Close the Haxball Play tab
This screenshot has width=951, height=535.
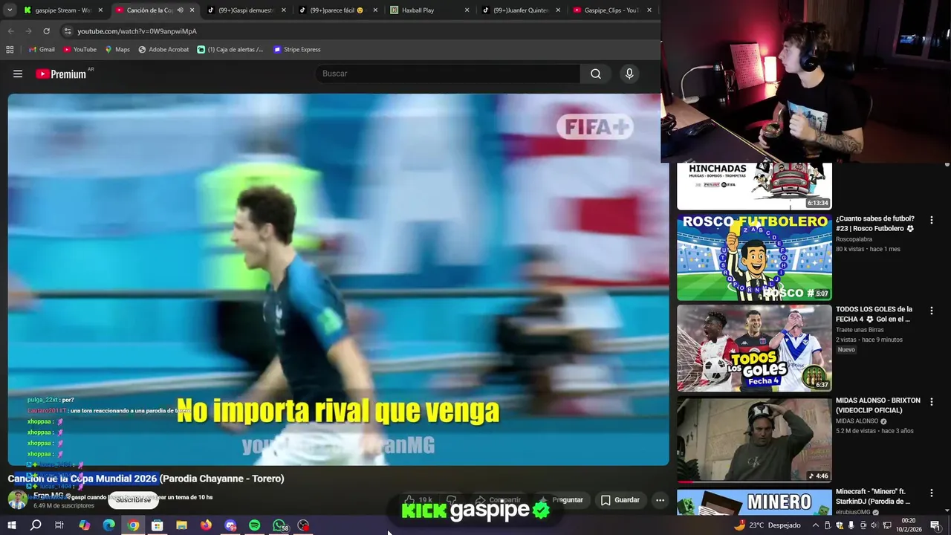coord(467,10)
